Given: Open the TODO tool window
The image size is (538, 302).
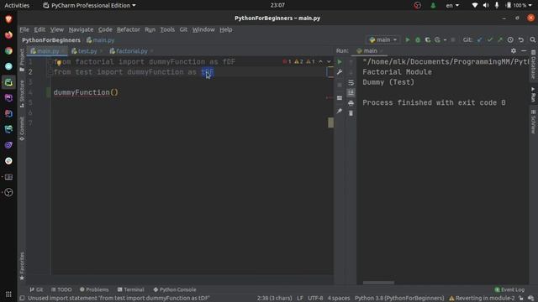Looking at the screenshot, I should [x=61, y=289].
